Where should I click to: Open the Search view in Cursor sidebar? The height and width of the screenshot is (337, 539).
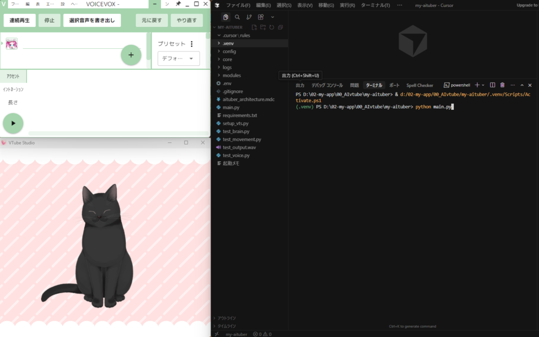237,17
